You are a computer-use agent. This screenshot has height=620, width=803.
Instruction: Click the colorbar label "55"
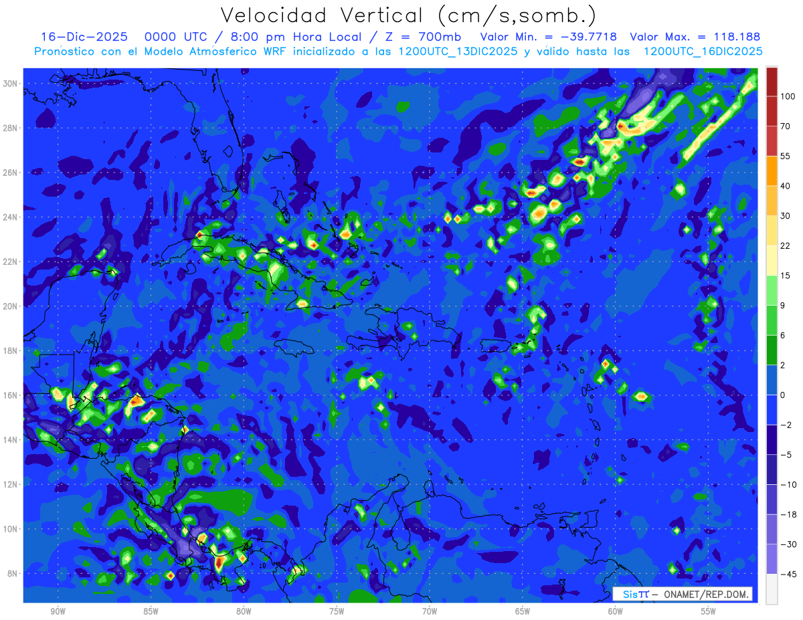(x=786, y=157)
